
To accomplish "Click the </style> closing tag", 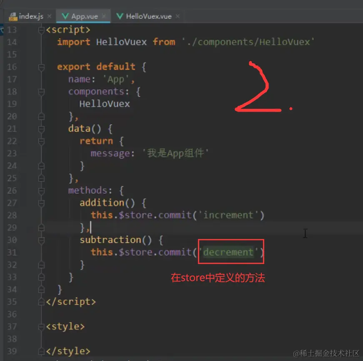I will [68, 351].
